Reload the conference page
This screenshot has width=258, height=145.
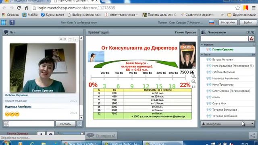[19, 8]
